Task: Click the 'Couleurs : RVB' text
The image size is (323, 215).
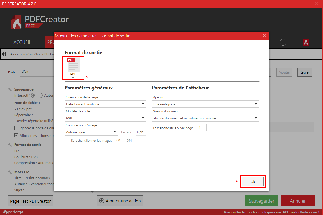Action: click(26, 157)
